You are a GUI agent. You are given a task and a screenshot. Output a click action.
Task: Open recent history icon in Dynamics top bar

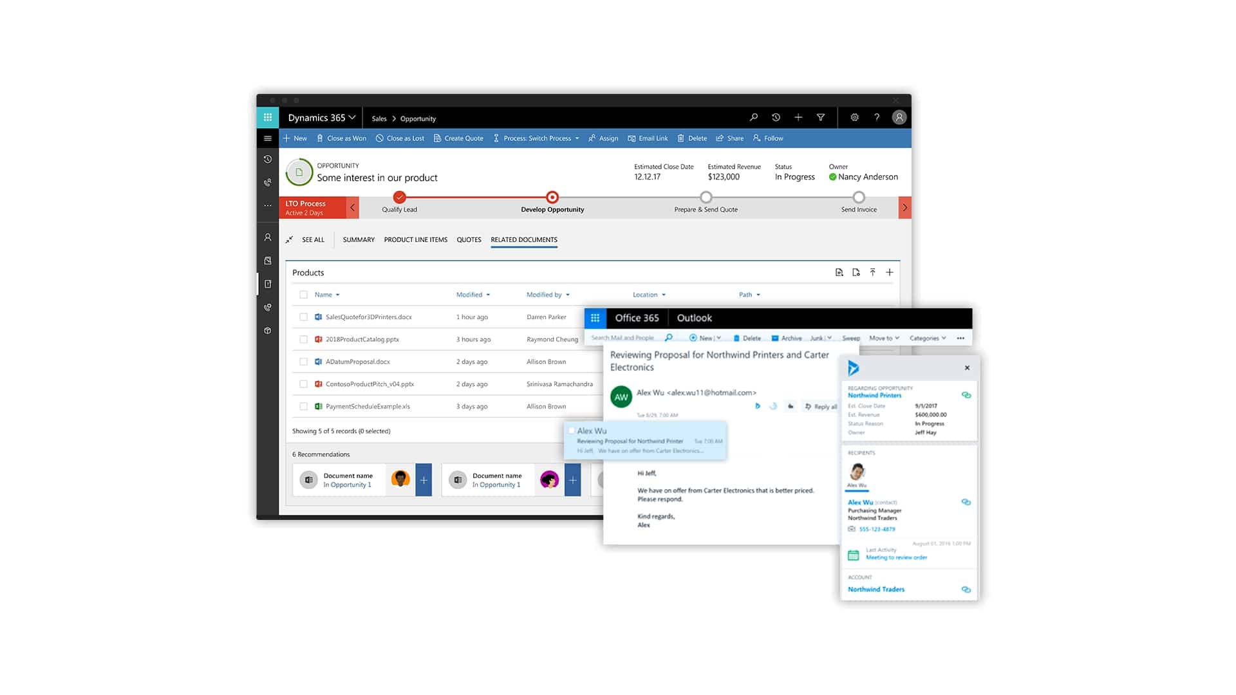(x=776, y=117)
